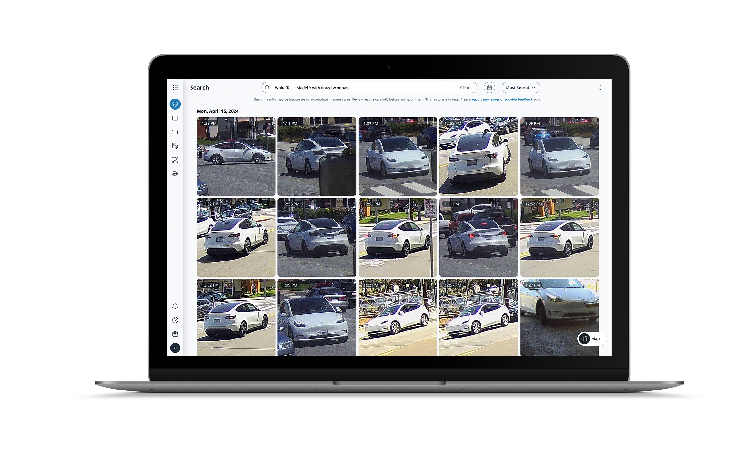Open the toolbox panel
This screenshot has width=741, height=454.
click(175, 334)
